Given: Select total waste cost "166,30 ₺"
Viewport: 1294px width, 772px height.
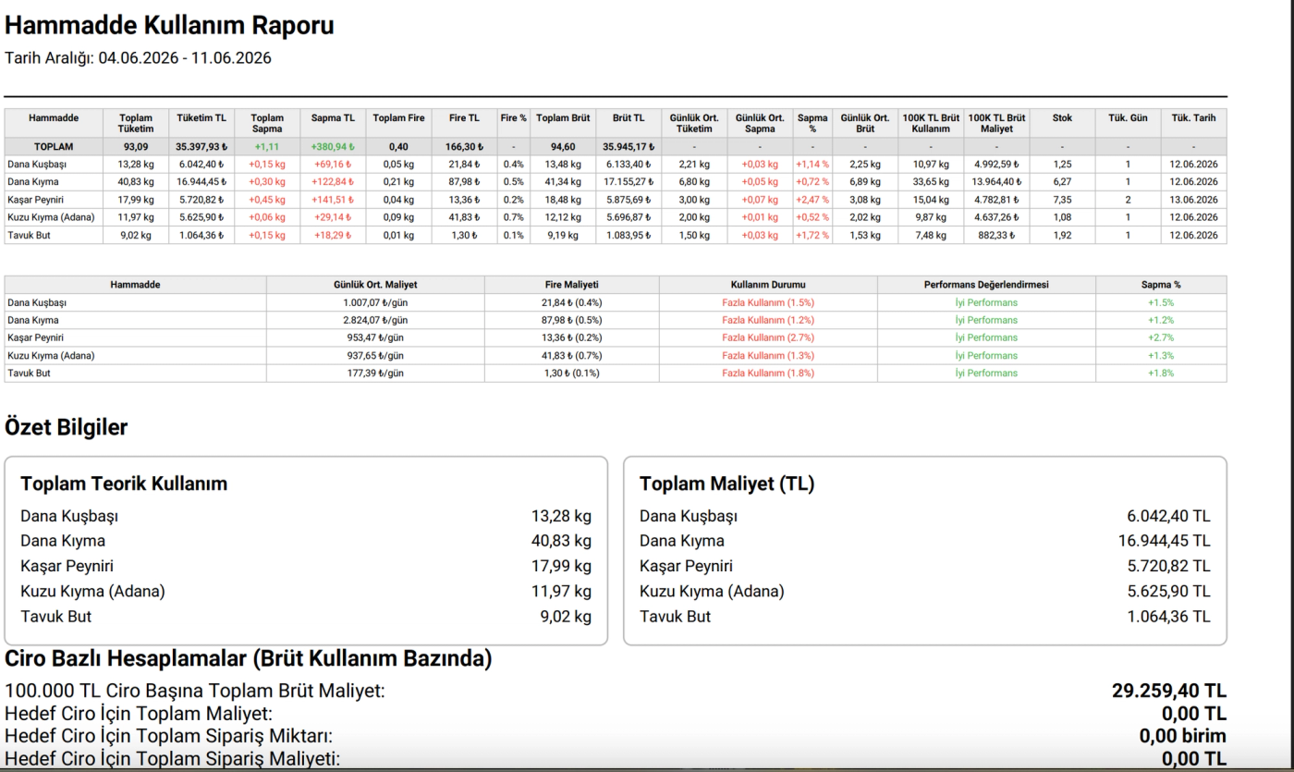Looking at the screenshot, I should [465, 146].
